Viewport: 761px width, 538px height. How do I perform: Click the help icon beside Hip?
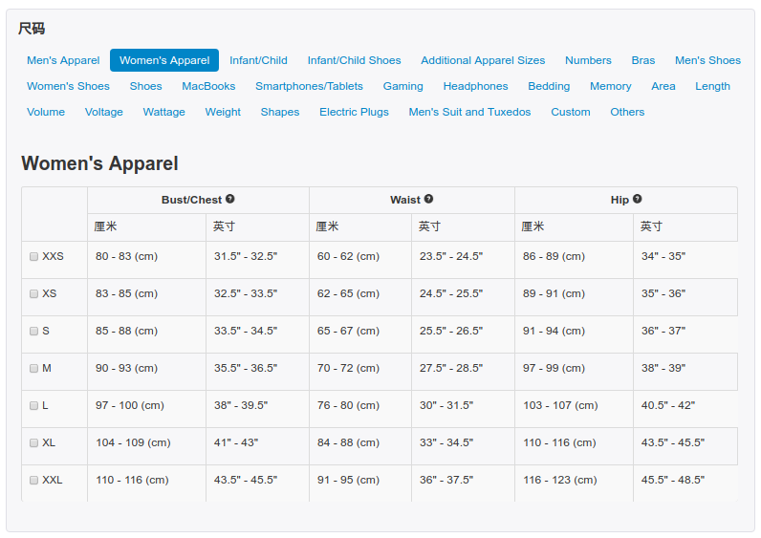[x=637, y=200]
